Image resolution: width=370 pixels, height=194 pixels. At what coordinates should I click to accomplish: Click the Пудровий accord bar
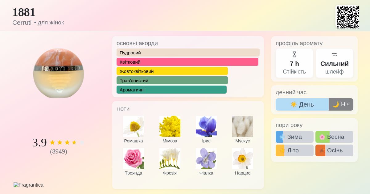pyautogui.click(x=188, y=53)
